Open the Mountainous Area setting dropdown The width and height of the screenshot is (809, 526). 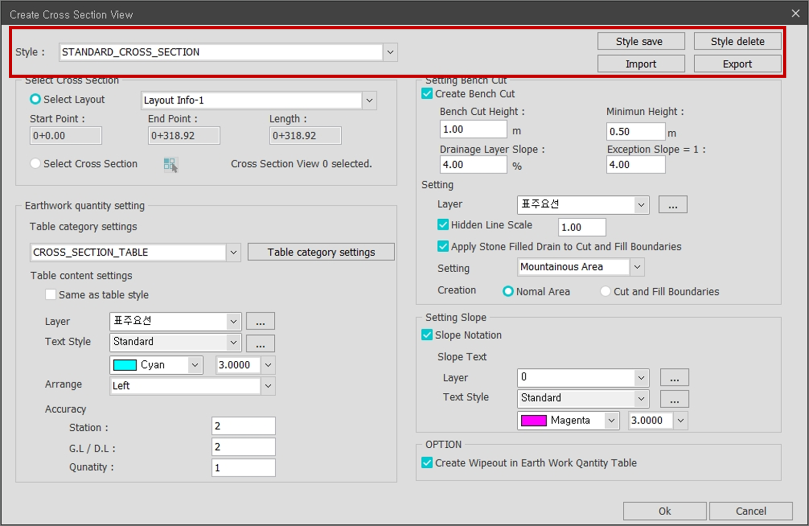[637, 267]
